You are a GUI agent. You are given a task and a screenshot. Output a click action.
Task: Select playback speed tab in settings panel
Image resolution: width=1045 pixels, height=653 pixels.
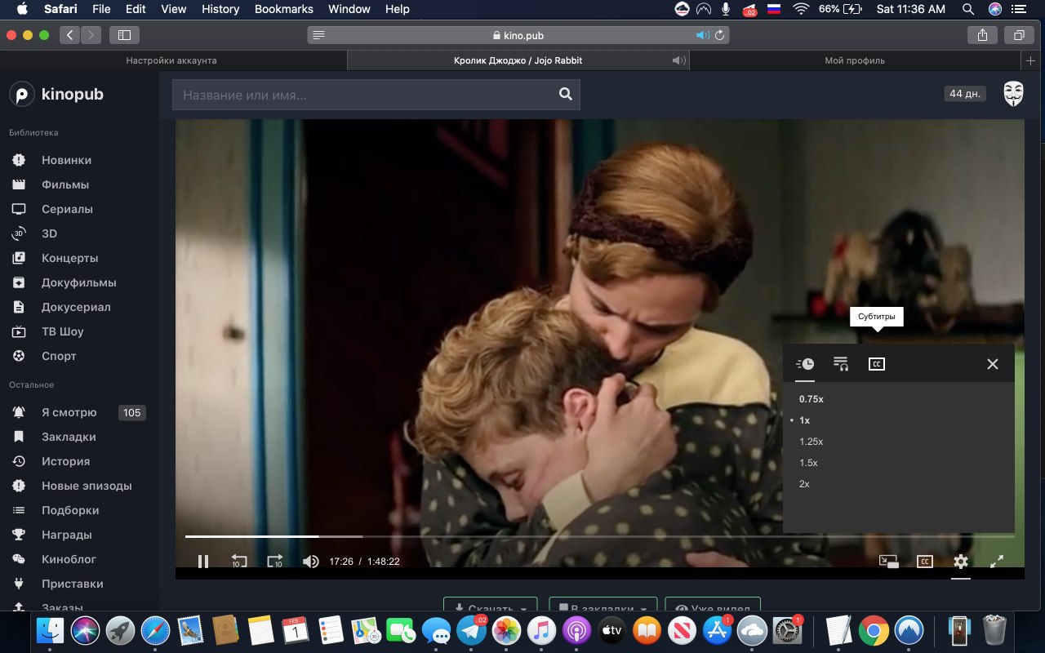(805, 364)
